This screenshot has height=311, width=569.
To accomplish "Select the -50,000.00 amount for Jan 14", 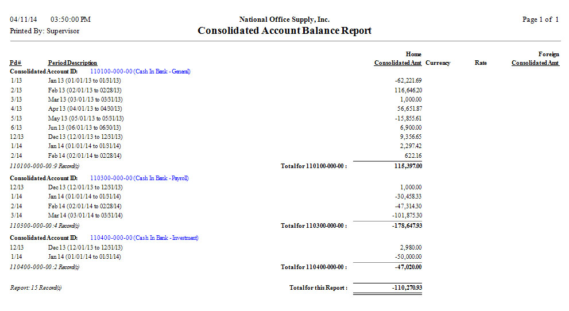I will tap(408, 256).
